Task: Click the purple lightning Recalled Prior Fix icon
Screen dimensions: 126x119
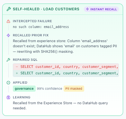Action: [x=8, y=35]
